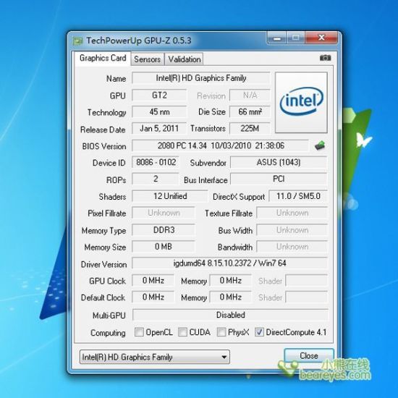Click the BIOS save chip icon
The width and height of the screenshot is (398, 398).
[320, 145]
